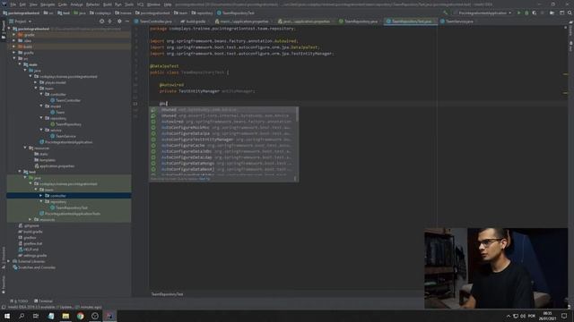Click Run with Coverage icon
Image resolution: width=574 pixels, height=322 pixels.
click(535, 13)
